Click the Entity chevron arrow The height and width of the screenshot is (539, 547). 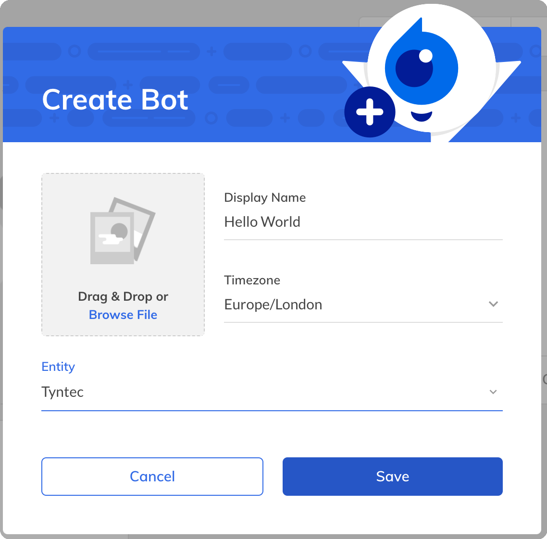pos(493,392)
